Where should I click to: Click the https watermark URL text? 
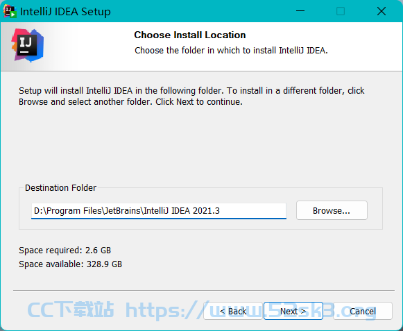coord(251,310)
